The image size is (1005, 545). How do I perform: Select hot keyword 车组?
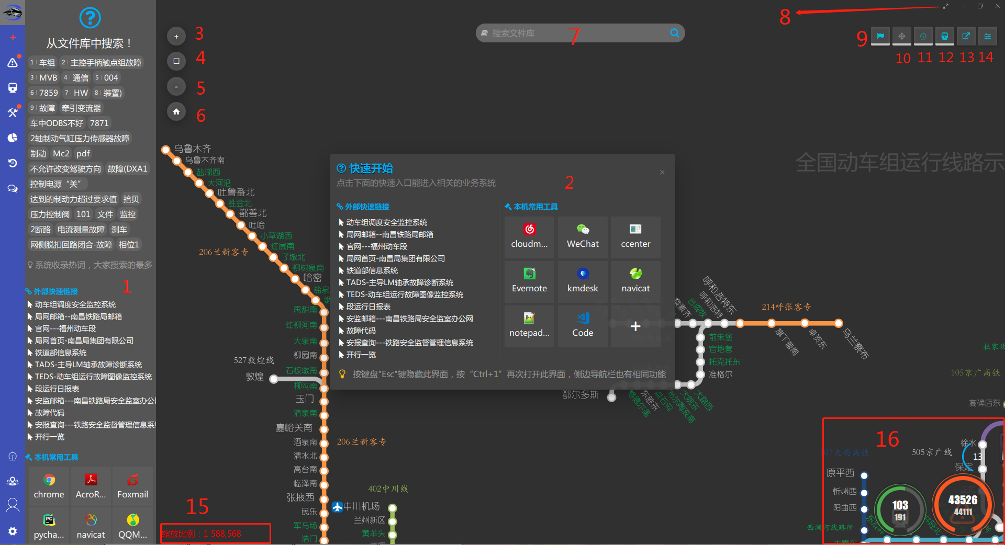(42, 62)
